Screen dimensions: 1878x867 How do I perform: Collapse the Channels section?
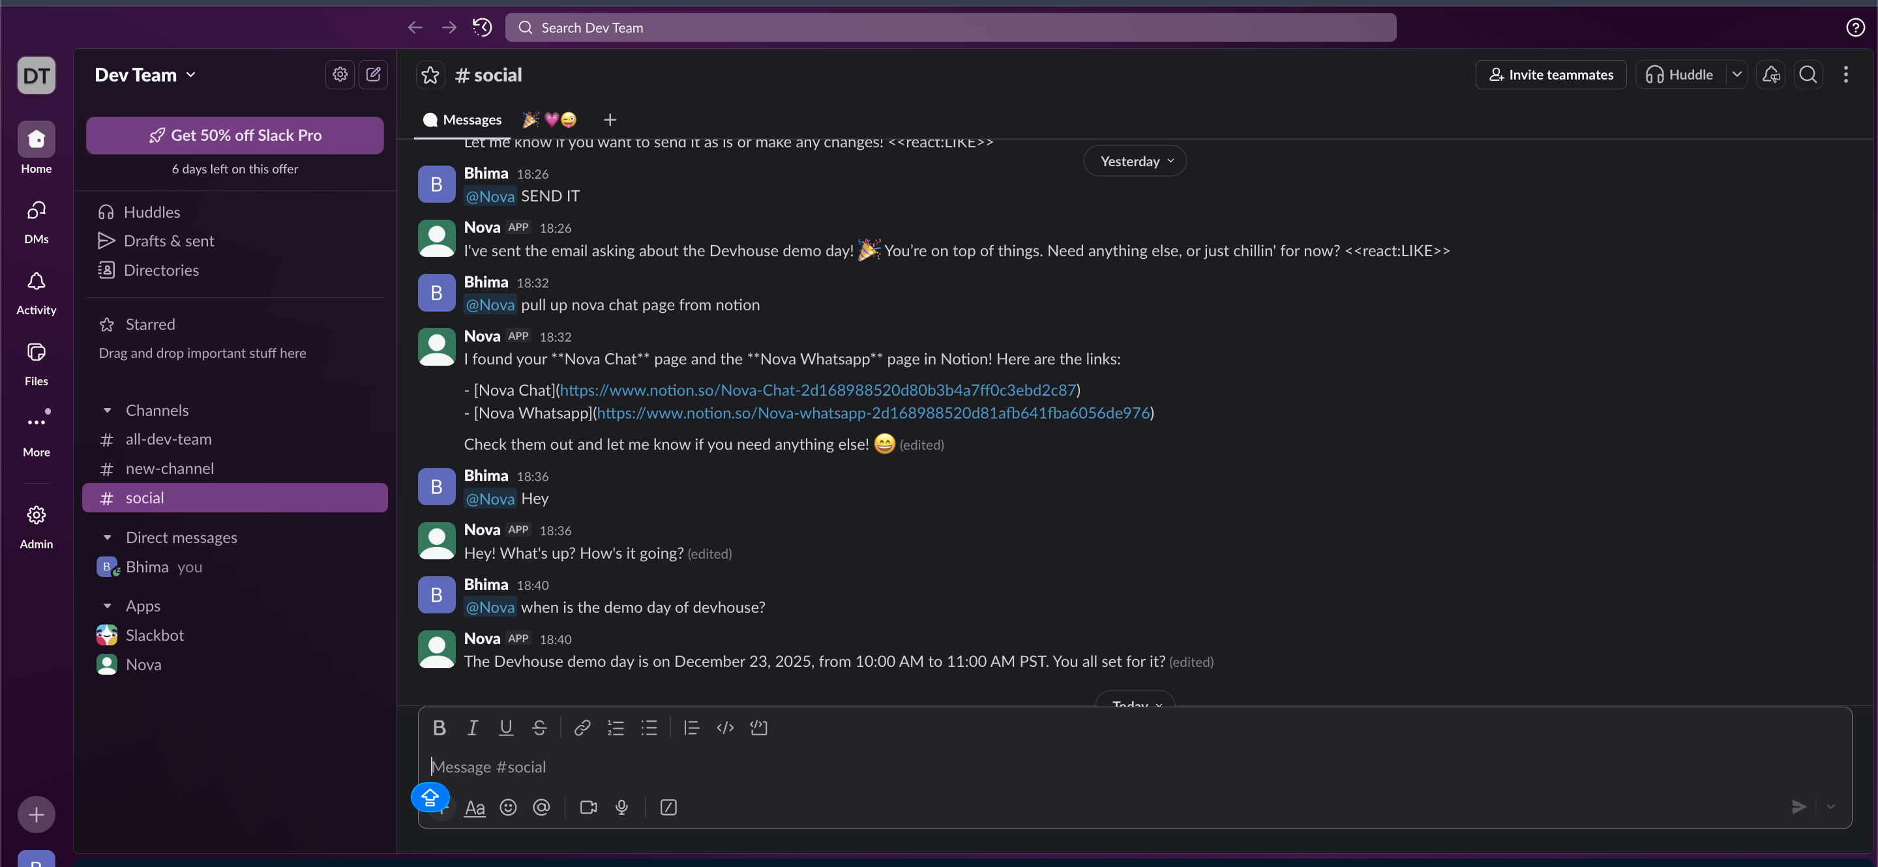(x=107, y=410)
